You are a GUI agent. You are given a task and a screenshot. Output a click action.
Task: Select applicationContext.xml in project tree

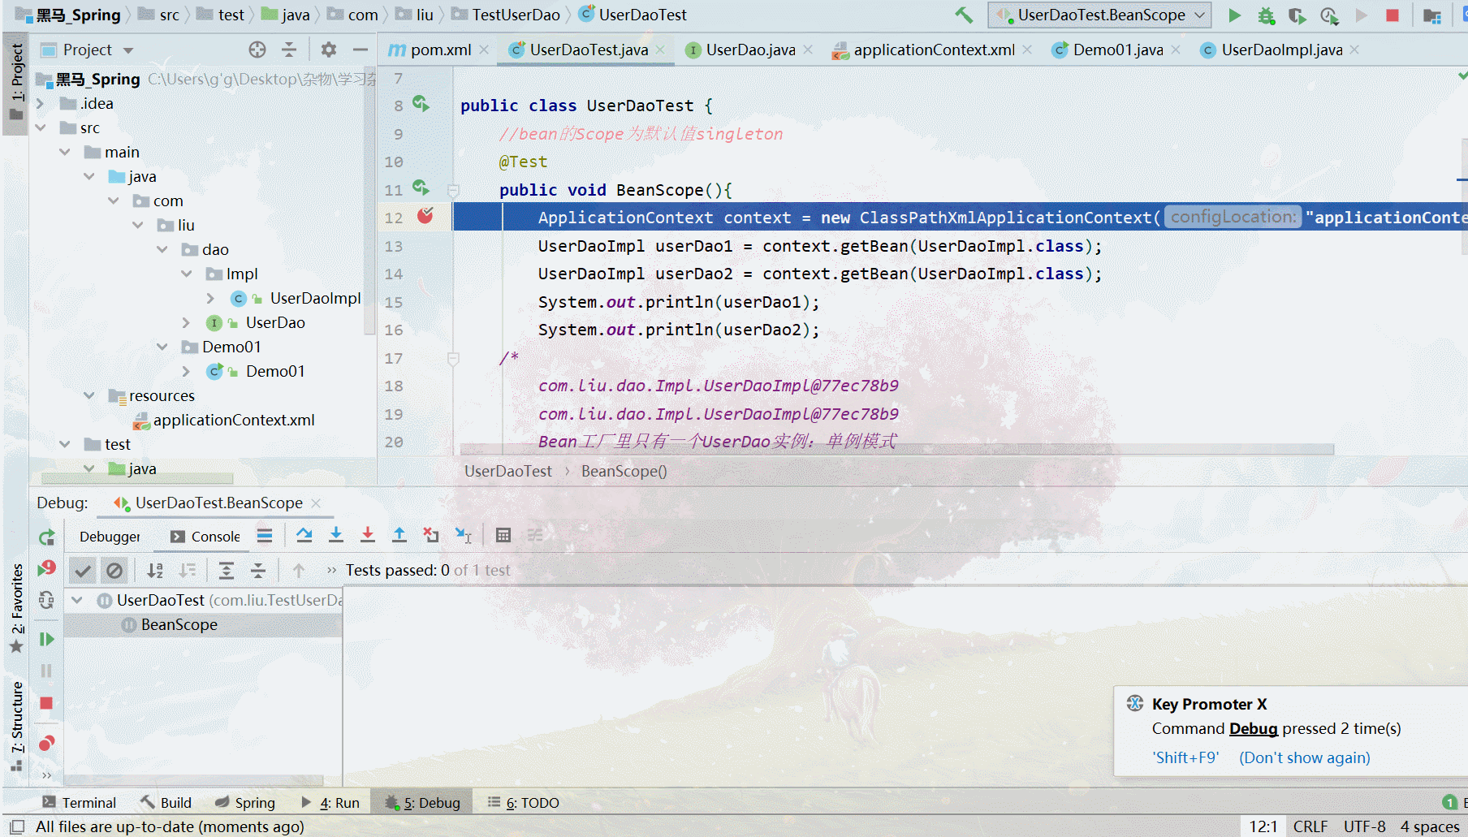coord(234,420)
